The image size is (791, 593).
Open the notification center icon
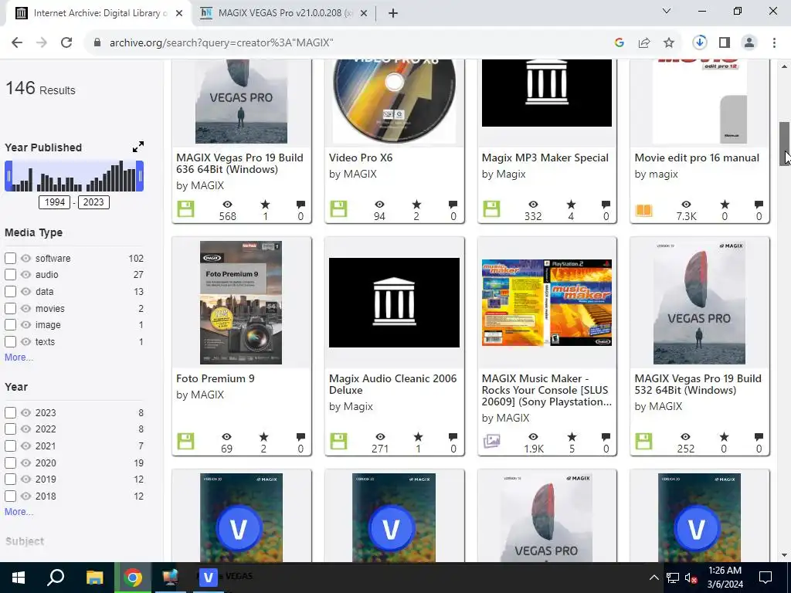pyautogui.click(x=766, y=578)
